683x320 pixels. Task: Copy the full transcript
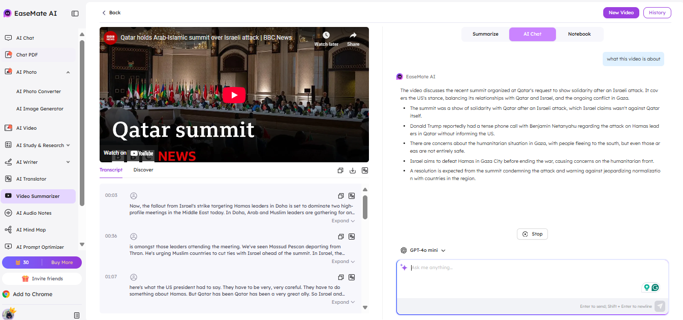pyautogui.click(x=340, y=170)
